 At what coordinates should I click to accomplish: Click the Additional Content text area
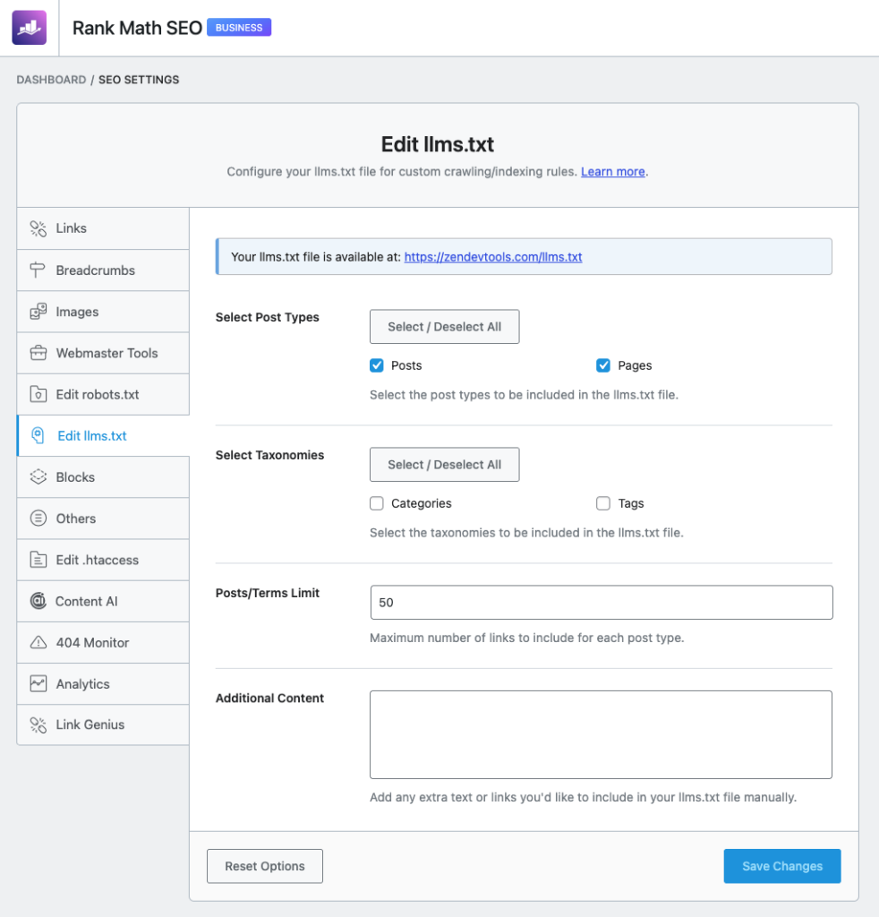click(x=601, y=734)
